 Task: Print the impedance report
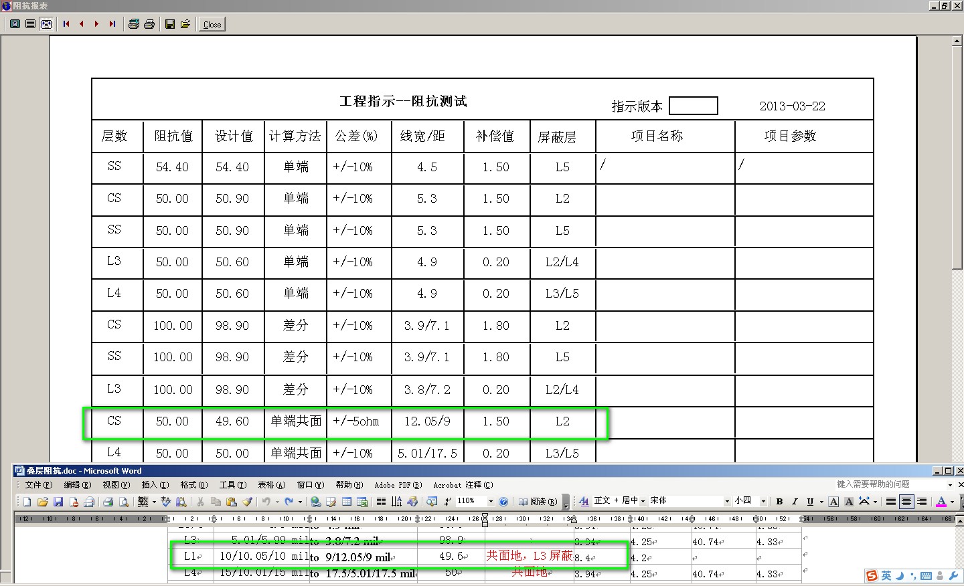149,24
